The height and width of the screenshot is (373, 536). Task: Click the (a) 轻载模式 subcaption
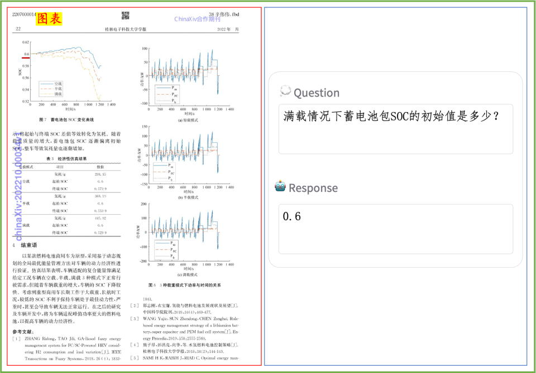188,120
